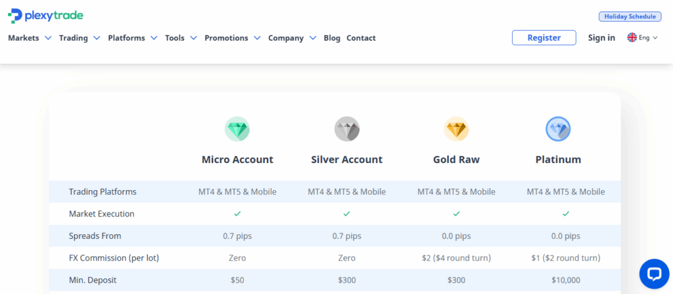
Task: Open the Holiday Schedule notice
Action: (630, 16)
